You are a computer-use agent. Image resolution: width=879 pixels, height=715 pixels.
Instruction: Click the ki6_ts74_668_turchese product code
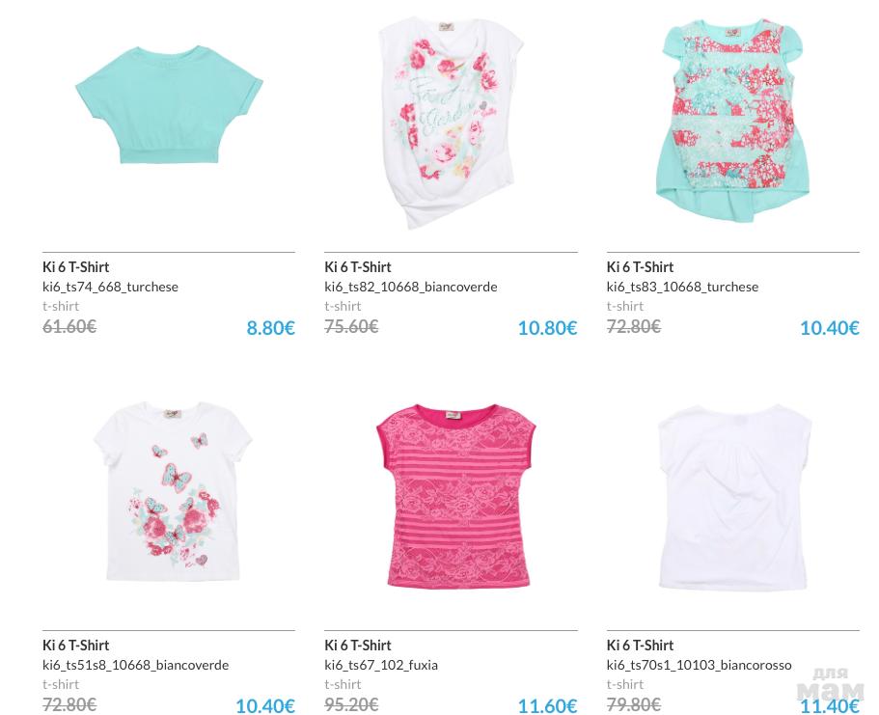(110, 287)
